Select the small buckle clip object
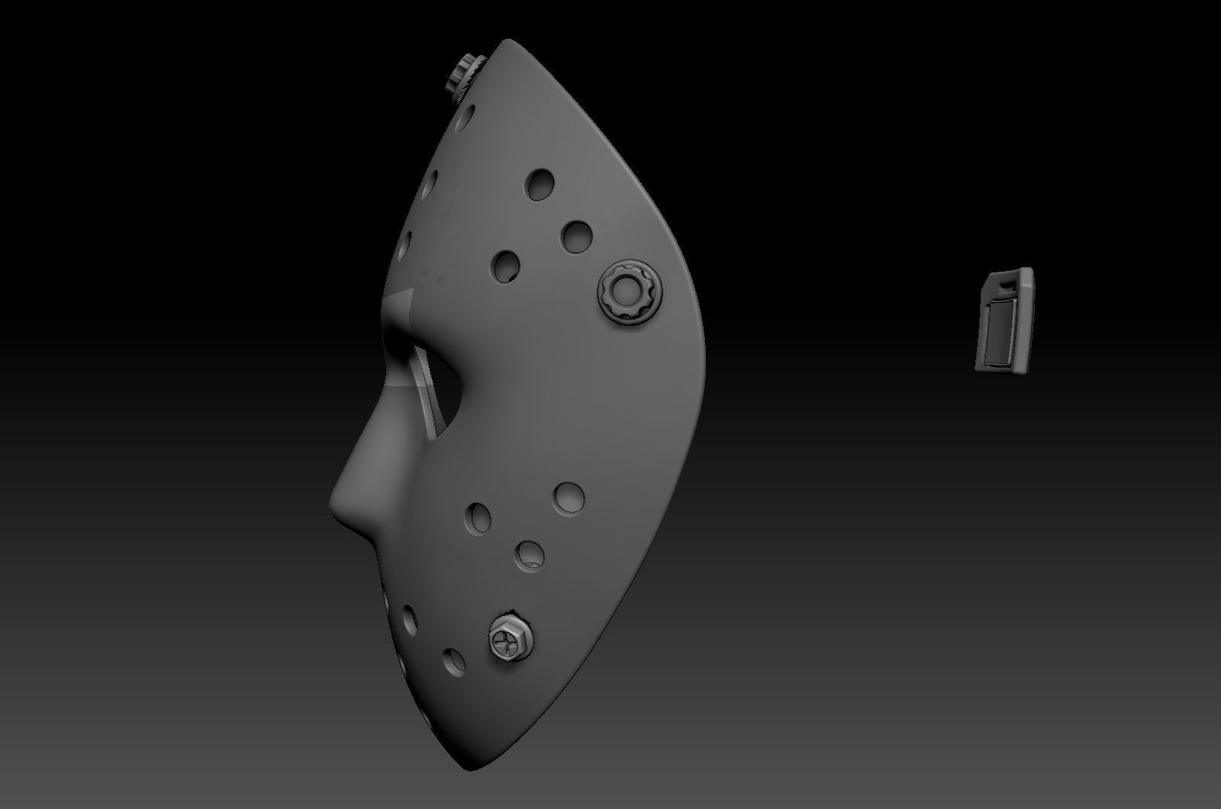Screen dimensions: 1221x809 coord(1004,321)
